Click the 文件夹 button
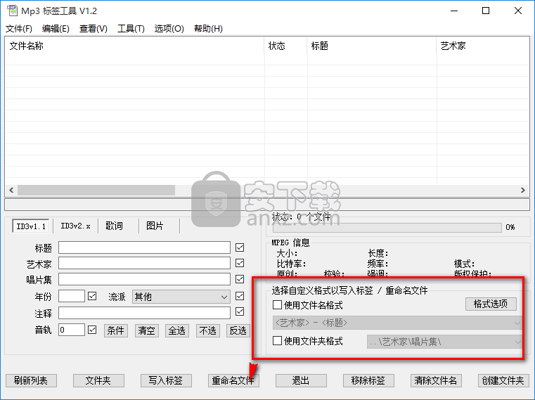The image size is (535, 400). pos(98,380)
